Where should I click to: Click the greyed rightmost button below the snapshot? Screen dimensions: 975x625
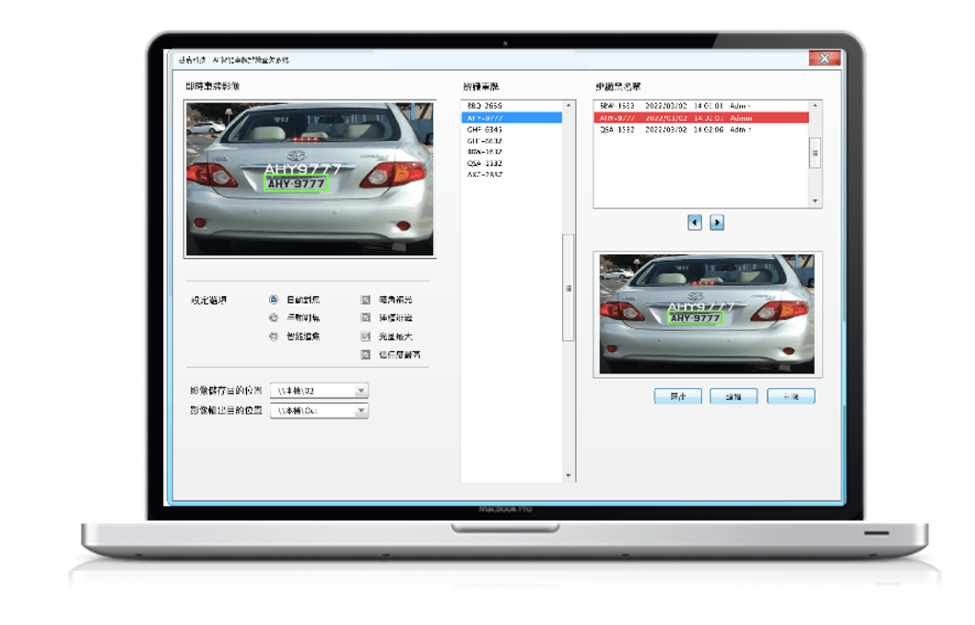(791, 396)
